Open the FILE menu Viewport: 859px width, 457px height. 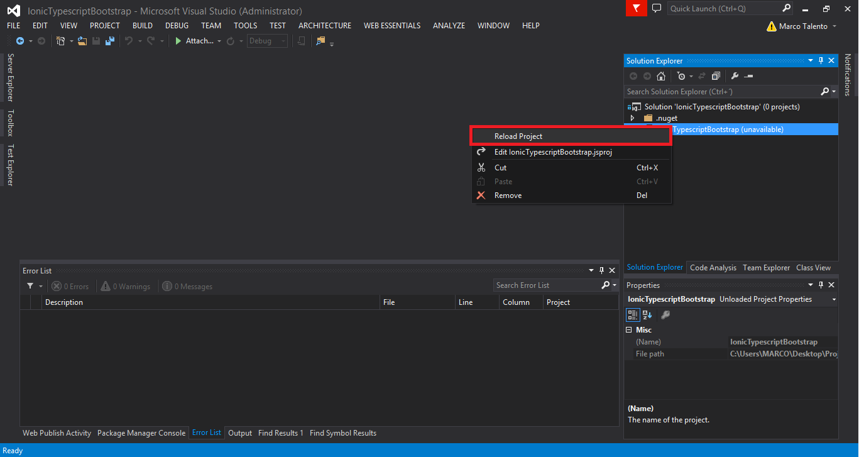pyautogui.click(x=13, y=26)
